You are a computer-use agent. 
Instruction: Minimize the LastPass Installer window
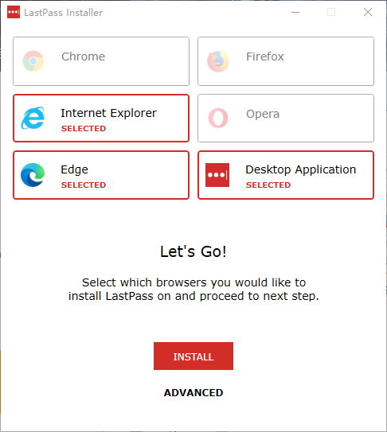click(x=295, y=12)
